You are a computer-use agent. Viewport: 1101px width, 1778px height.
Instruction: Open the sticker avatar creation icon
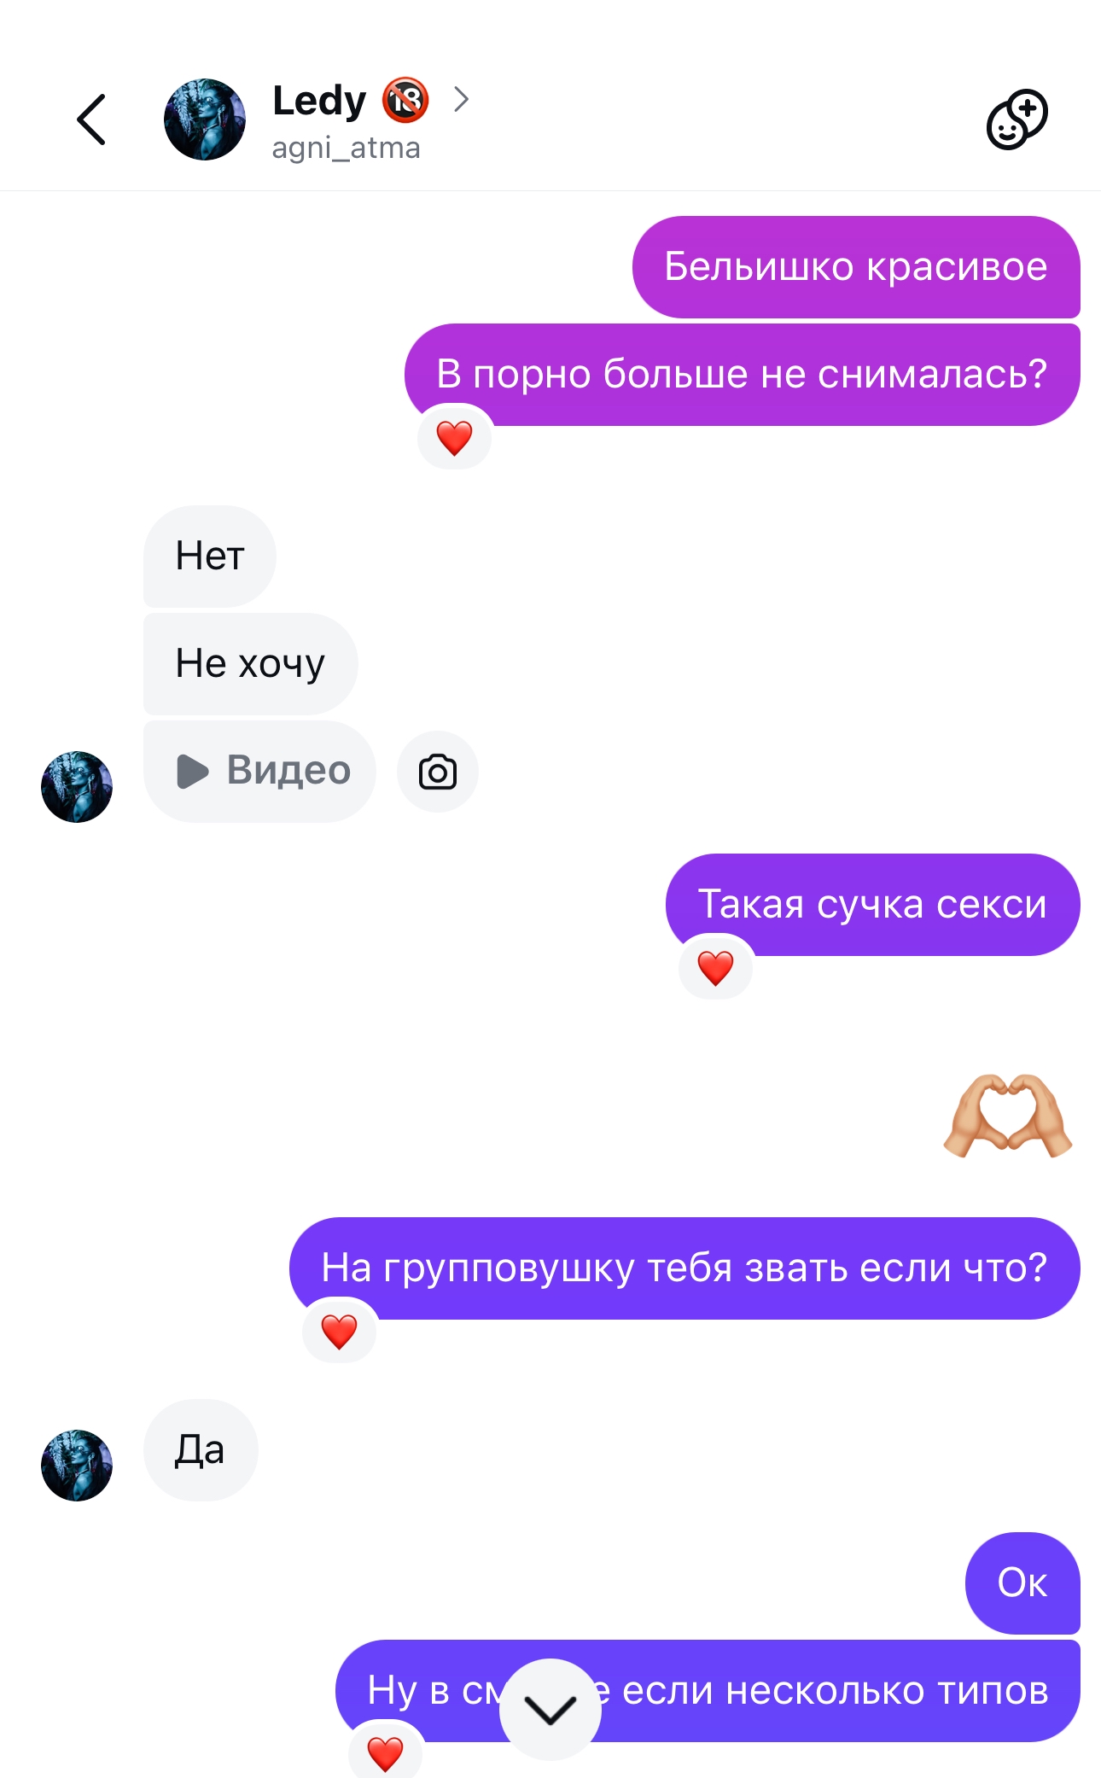(1017, 120)
